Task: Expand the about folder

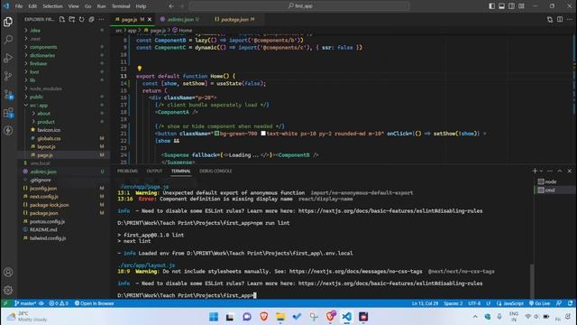Action: coord(43,114)
